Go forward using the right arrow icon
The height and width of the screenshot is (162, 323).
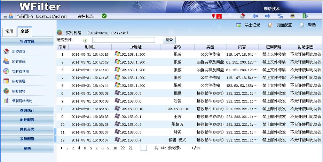click(267, 16)
